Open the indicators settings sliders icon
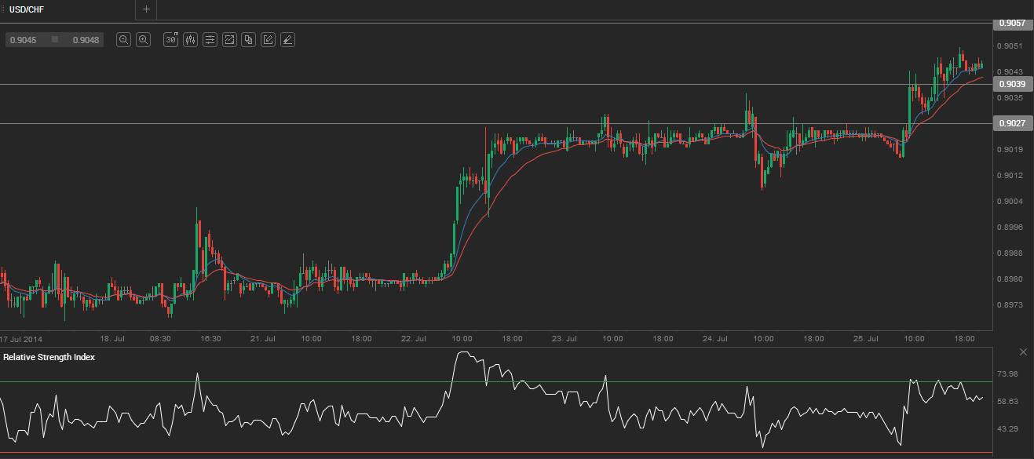1034x459 pixels. pos(210,39)
